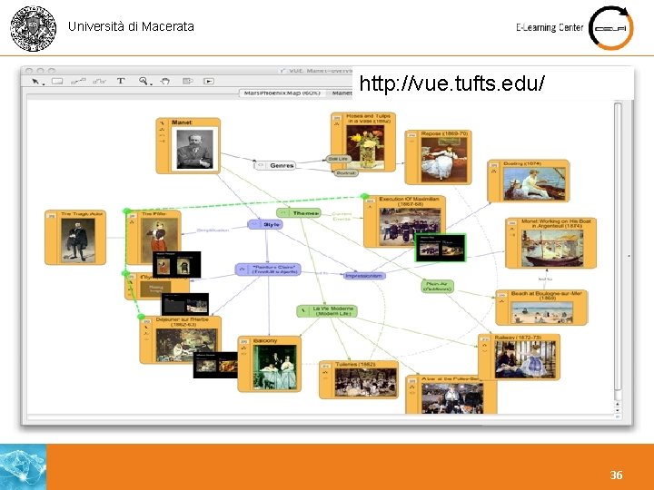This screenshot has height=490, width=654.
Task: Select the Railway (1872-73) painting node
Action: [x=519, y=357]
